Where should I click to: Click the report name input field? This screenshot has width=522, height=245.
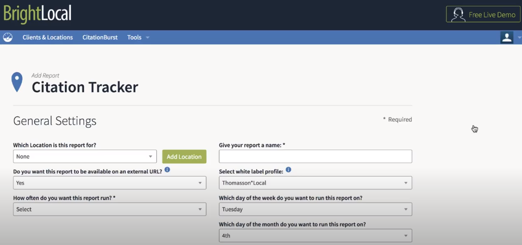click(x=315, y=157)
